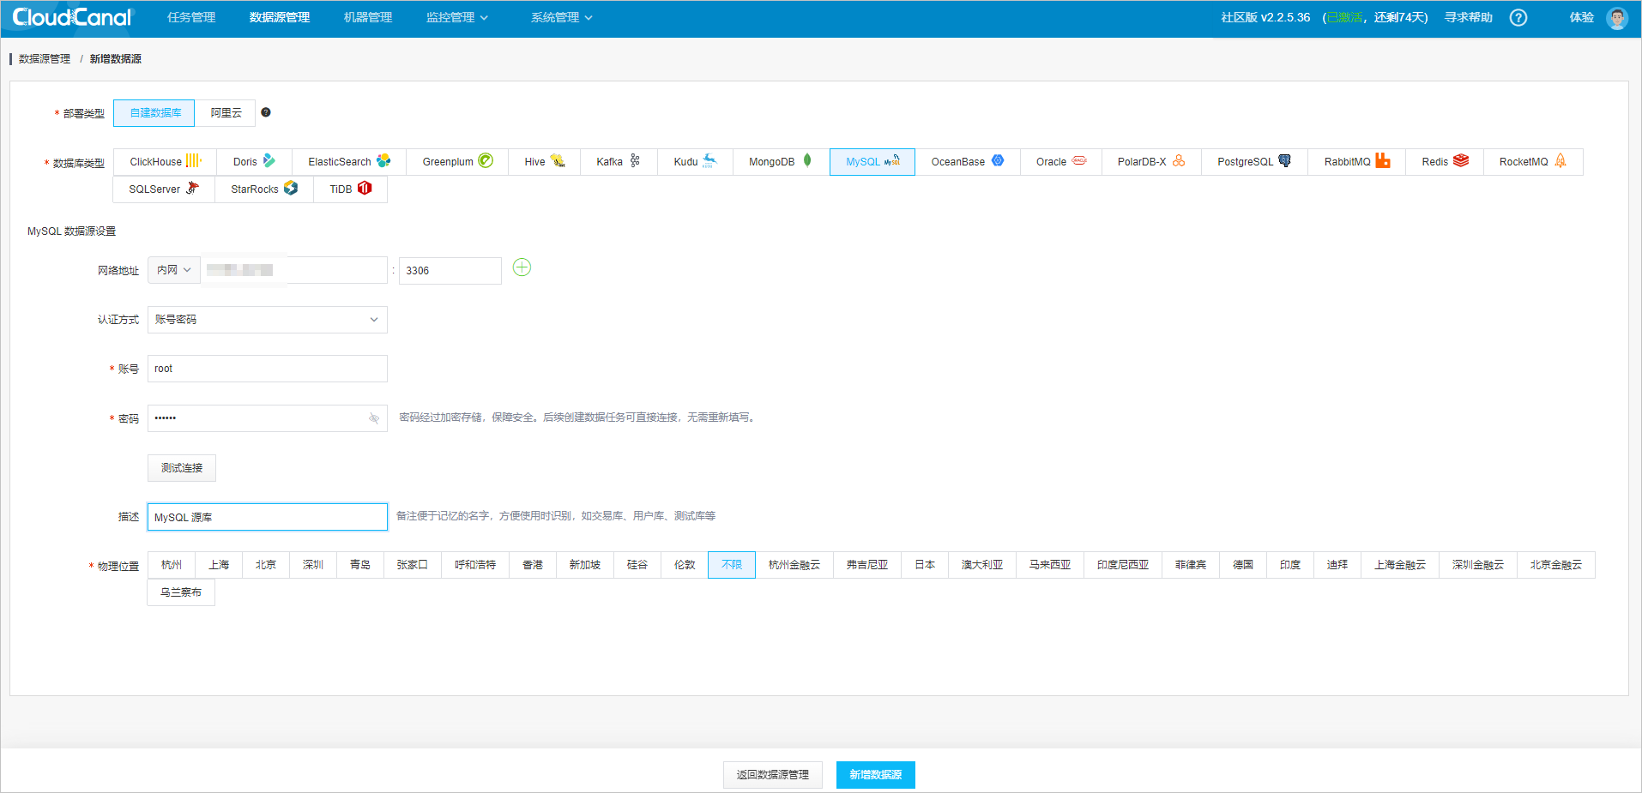The width and height of the screenshot is (1642, 793).
Task: Select 香港 as the physical location
Action: (532, 564)
